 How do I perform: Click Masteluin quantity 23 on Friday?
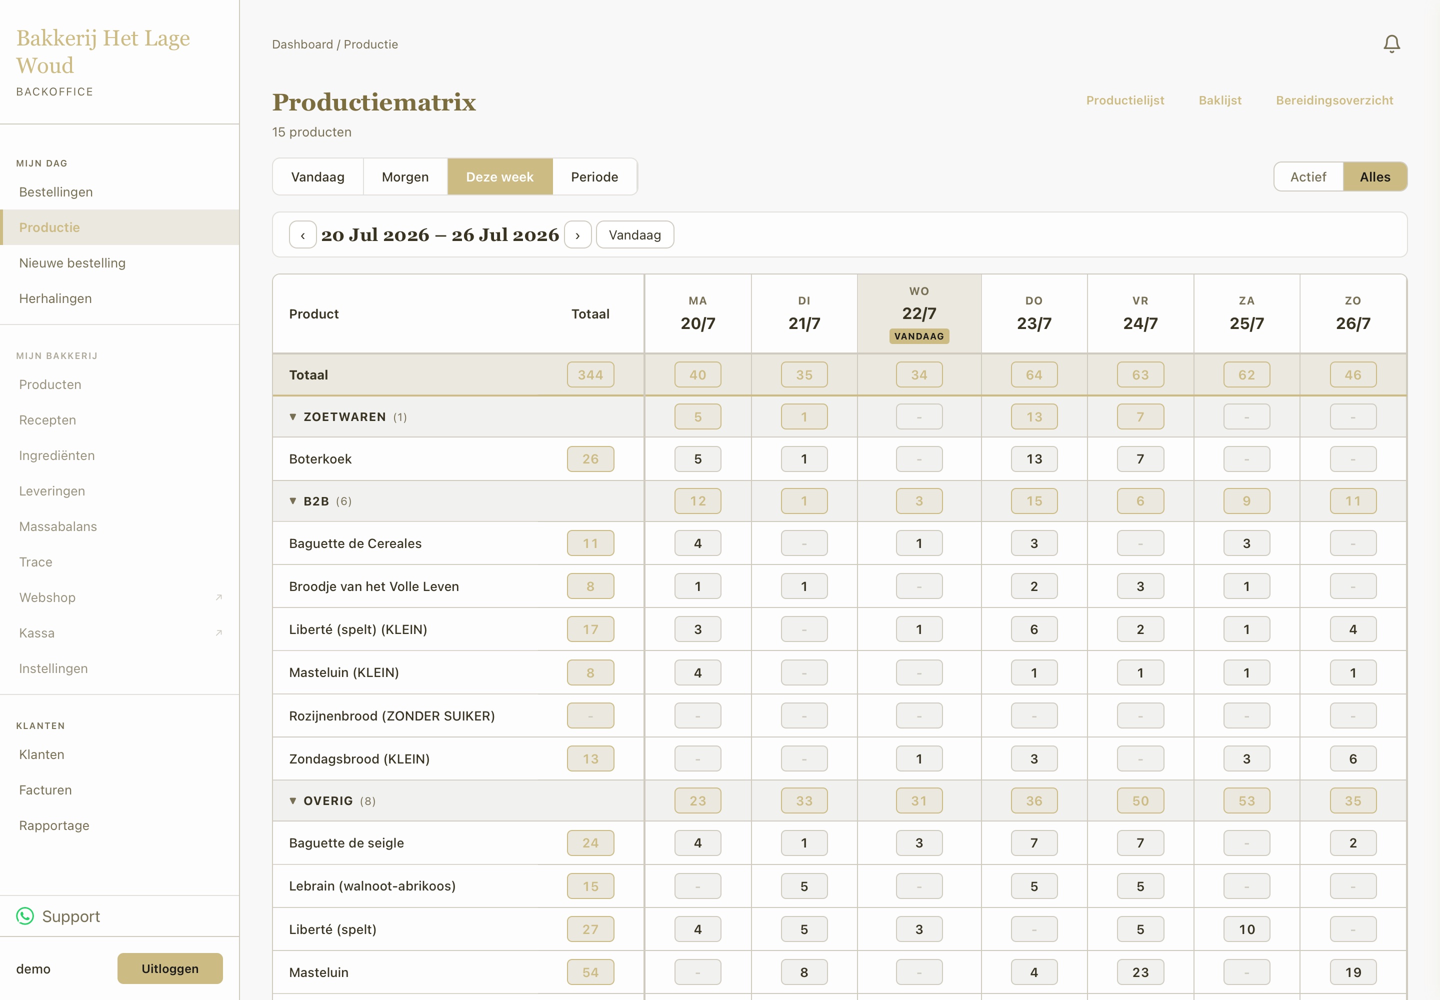pyautogui.click(x=1140, y=972)
